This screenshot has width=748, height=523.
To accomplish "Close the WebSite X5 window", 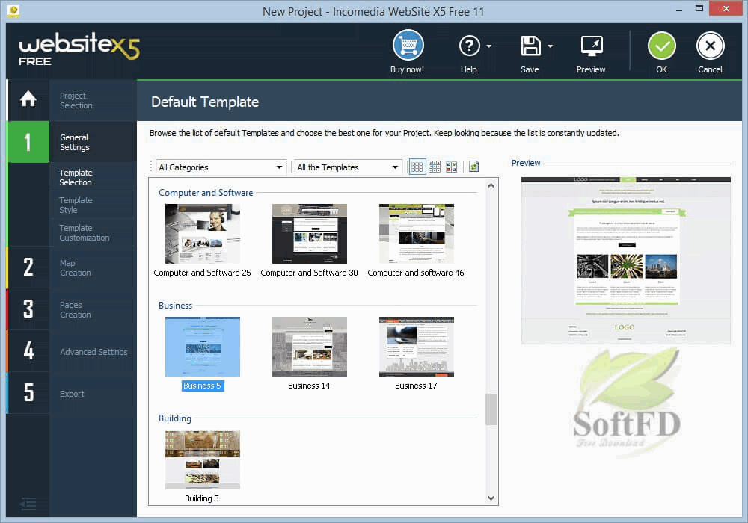I will pos(726,8).
